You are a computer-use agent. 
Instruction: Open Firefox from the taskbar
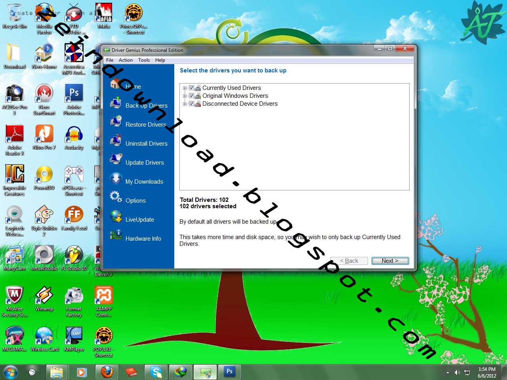[107, 372]
